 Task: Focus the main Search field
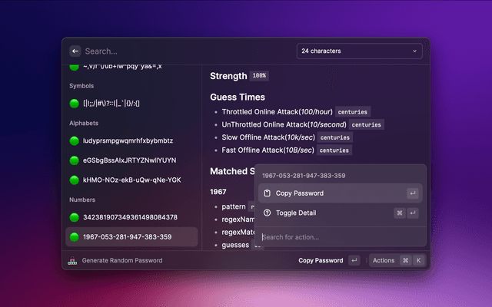[x=184, y=51]
